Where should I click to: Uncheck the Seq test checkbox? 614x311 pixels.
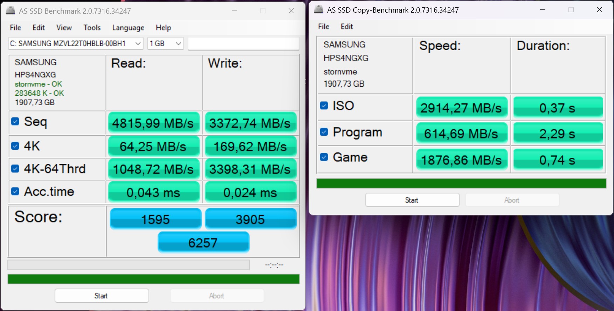click(15, 121)
